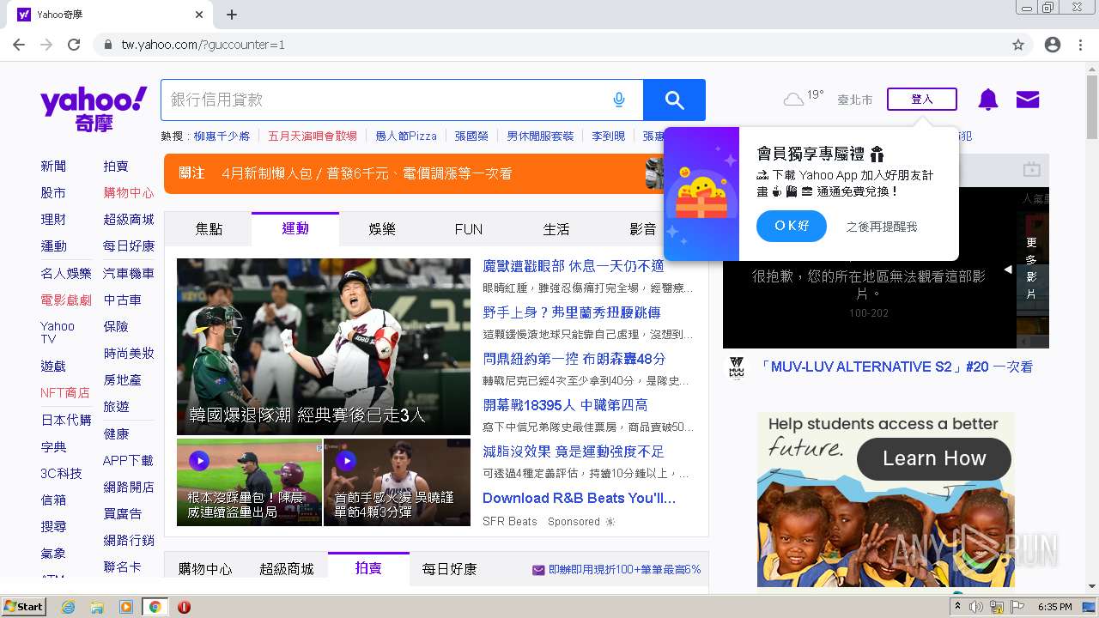Open the notifications bell icon
The image size is (1099, 618).
[988, 100]
